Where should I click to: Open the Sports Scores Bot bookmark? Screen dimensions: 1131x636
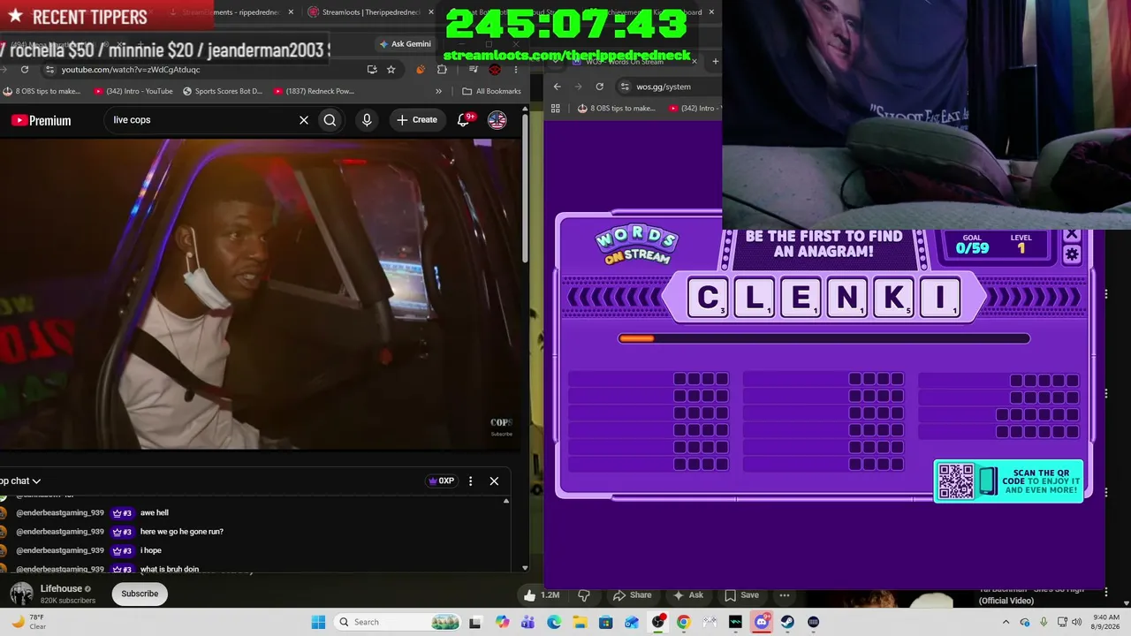tap(222, 91)
